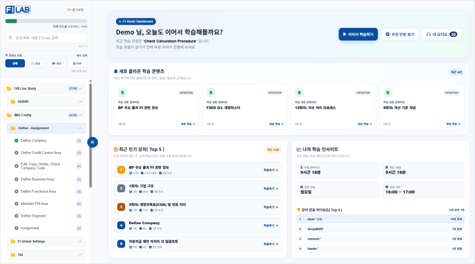The height and width of the screenshot is (264, 475).
Task: Click the document icon on the 10회차 자산 처리 프로세스 card
Action: (299, 92)
